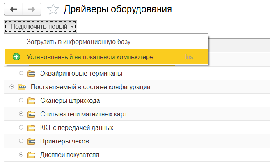Select the Принтеры чеков tree row
This screenshot has width=270, height=162.
point(137,141)
